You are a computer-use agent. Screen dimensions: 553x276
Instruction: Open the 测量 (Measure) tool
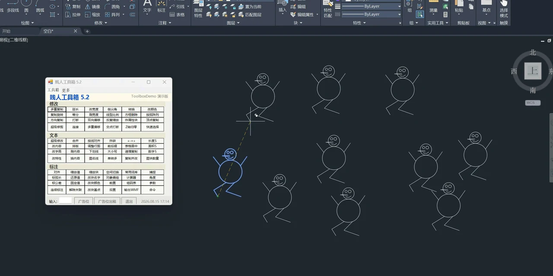433,7
